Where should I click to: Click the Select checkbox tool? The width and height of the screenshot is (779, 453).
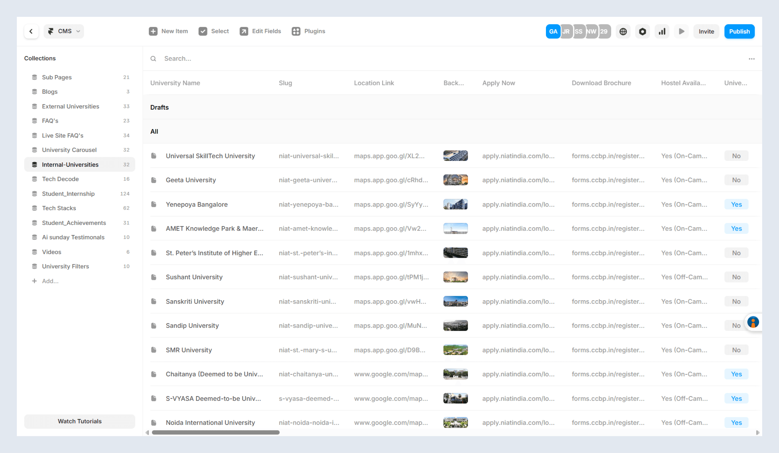coord(203,31)
